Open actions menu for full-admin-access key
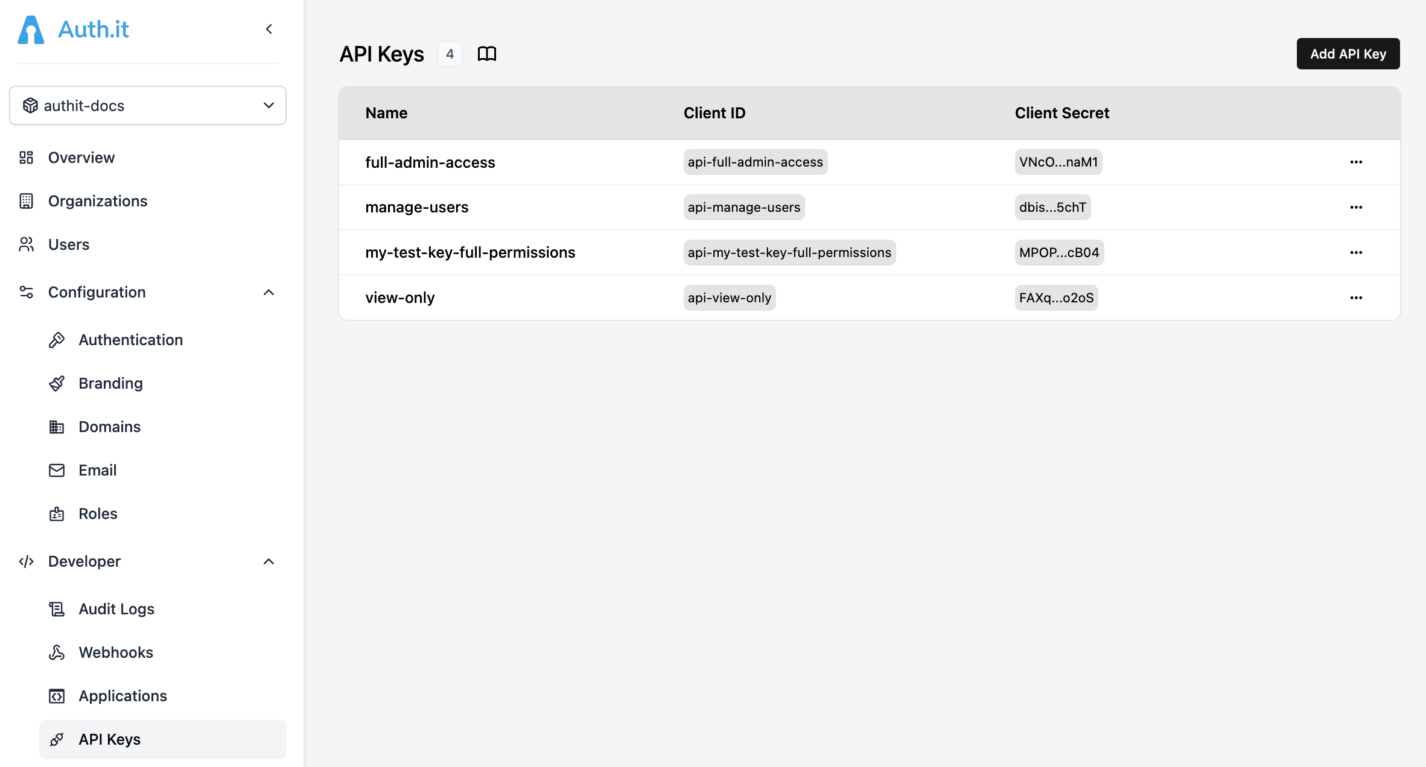The height and width of the screenshot is (767, 1426). pos(1356,162)
